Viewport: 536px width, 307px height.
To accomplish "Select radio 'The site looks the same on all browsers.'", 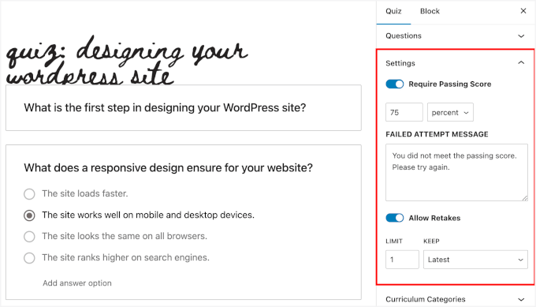I will point(29,237).
